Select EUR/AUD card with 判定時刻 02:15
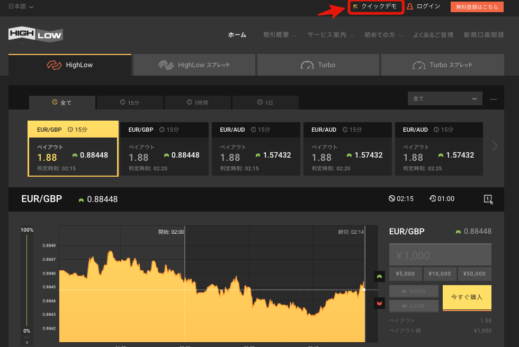 256,149
